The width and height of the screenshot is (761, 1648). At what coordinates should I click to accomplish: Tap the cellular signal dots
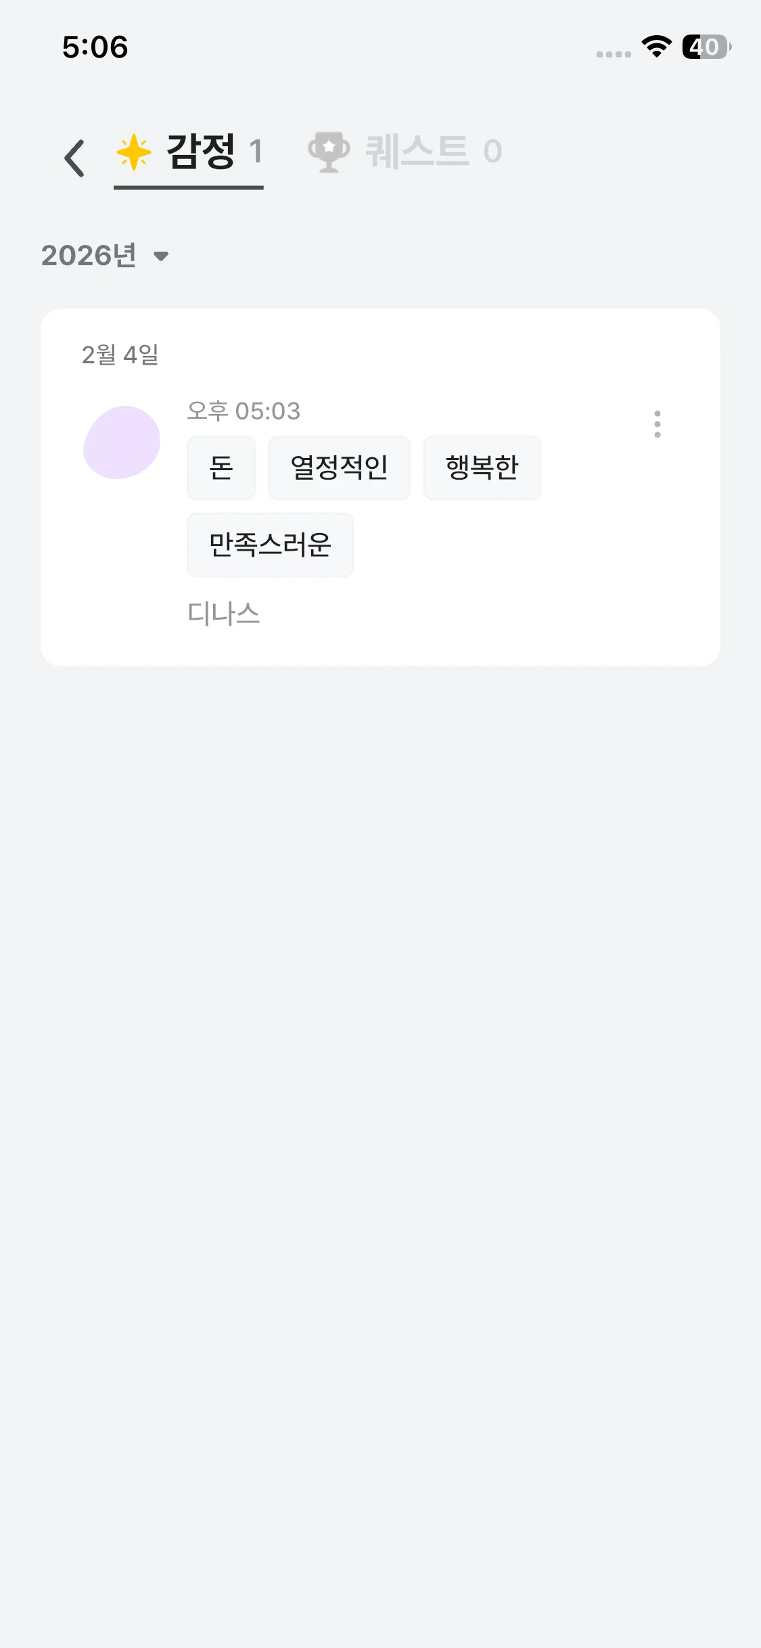(614, 54)
